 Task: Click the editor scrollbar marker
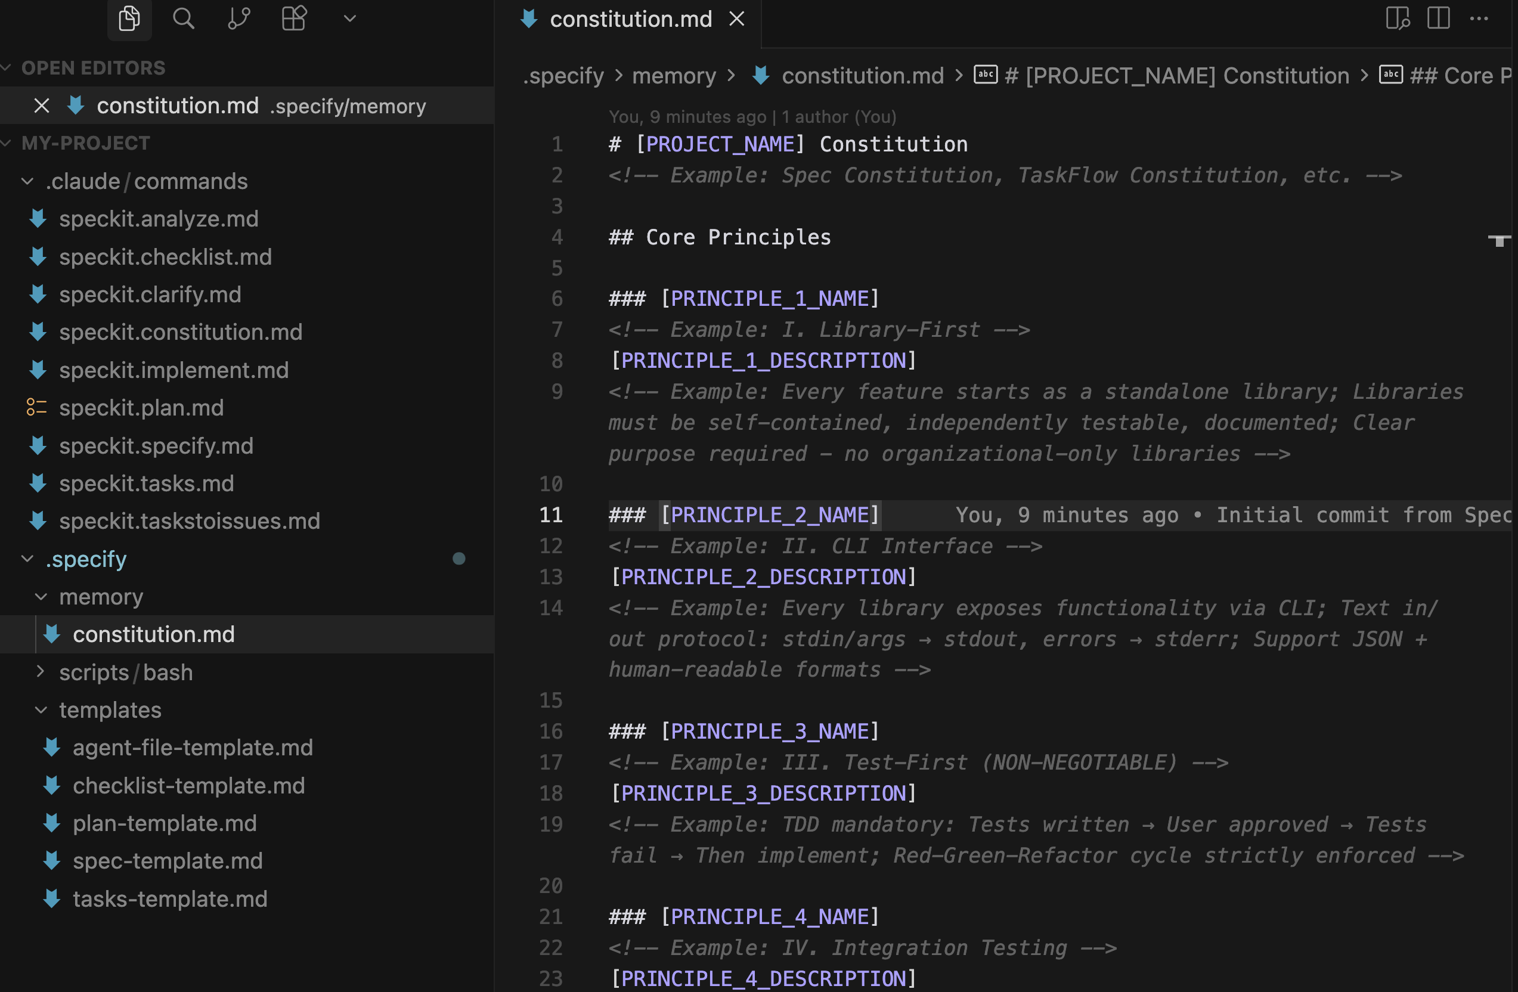[1499, 240]
